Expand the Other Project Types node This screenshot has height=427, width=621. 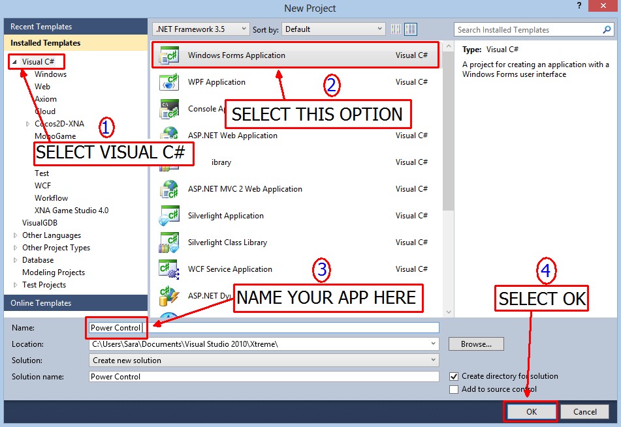click(15, 248)
